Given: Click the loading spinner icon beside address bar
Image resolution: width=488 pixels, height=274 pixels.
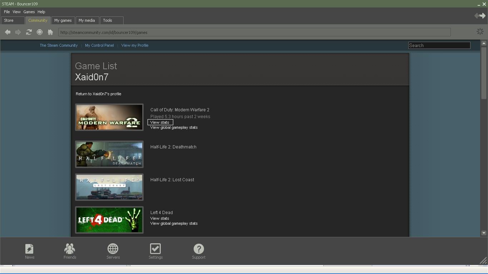Looking at the screenshot, I should 480,32.
